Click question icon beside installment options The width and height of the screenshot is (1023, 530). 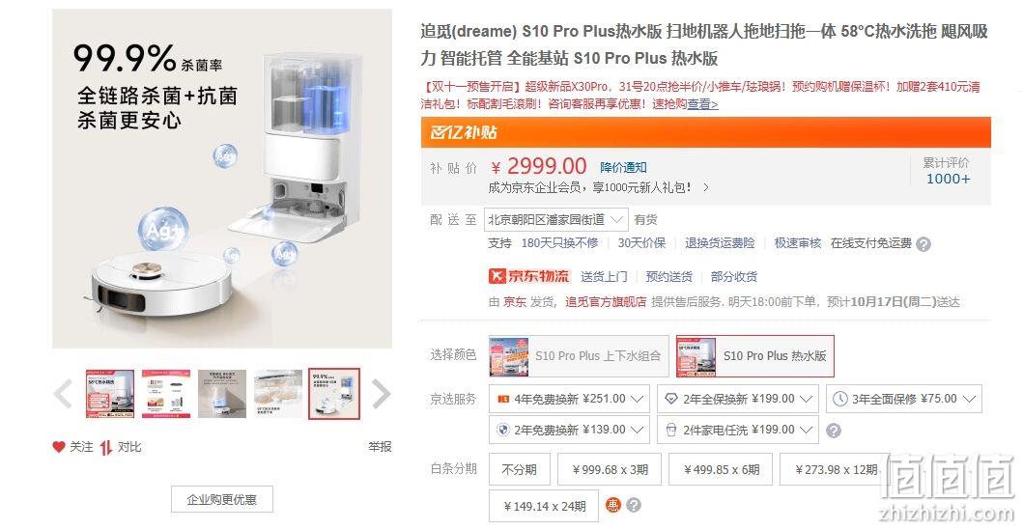(634, 505)
